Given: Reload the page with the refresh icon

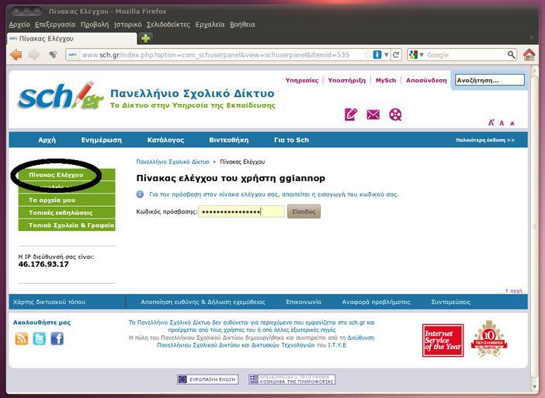Looking at the screenshot, I should [396, 55].
